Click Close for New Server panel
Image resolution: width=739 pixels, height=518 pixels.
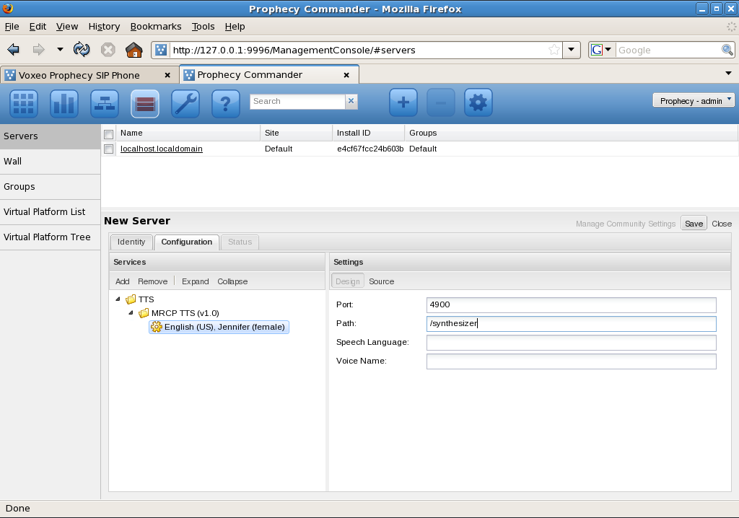[722, 224]
